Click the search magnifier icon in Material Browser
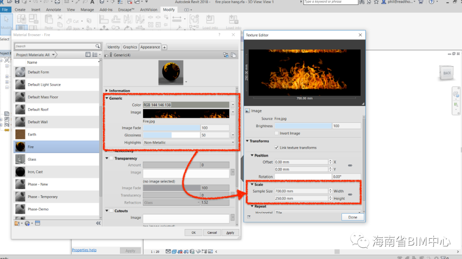Screen dimensions: 462x259 (98, 46)
